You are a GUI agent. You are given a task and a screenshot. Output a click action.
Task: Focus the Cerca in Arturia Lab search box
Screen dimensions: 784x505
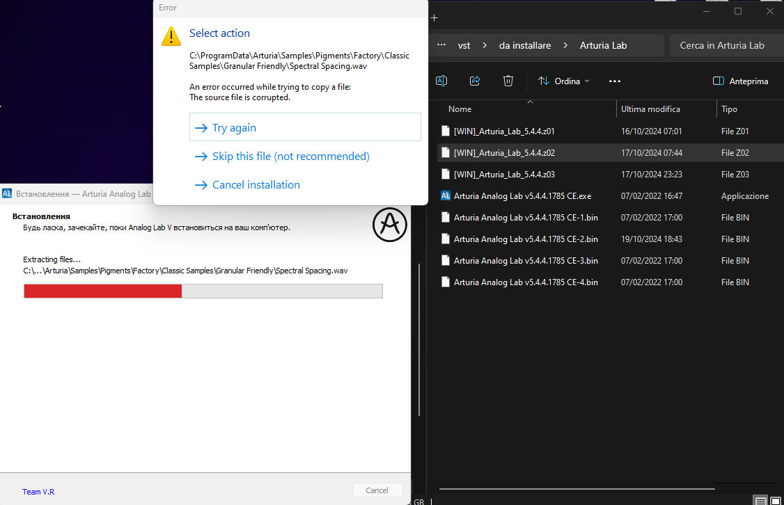click(x=726, y=45)
